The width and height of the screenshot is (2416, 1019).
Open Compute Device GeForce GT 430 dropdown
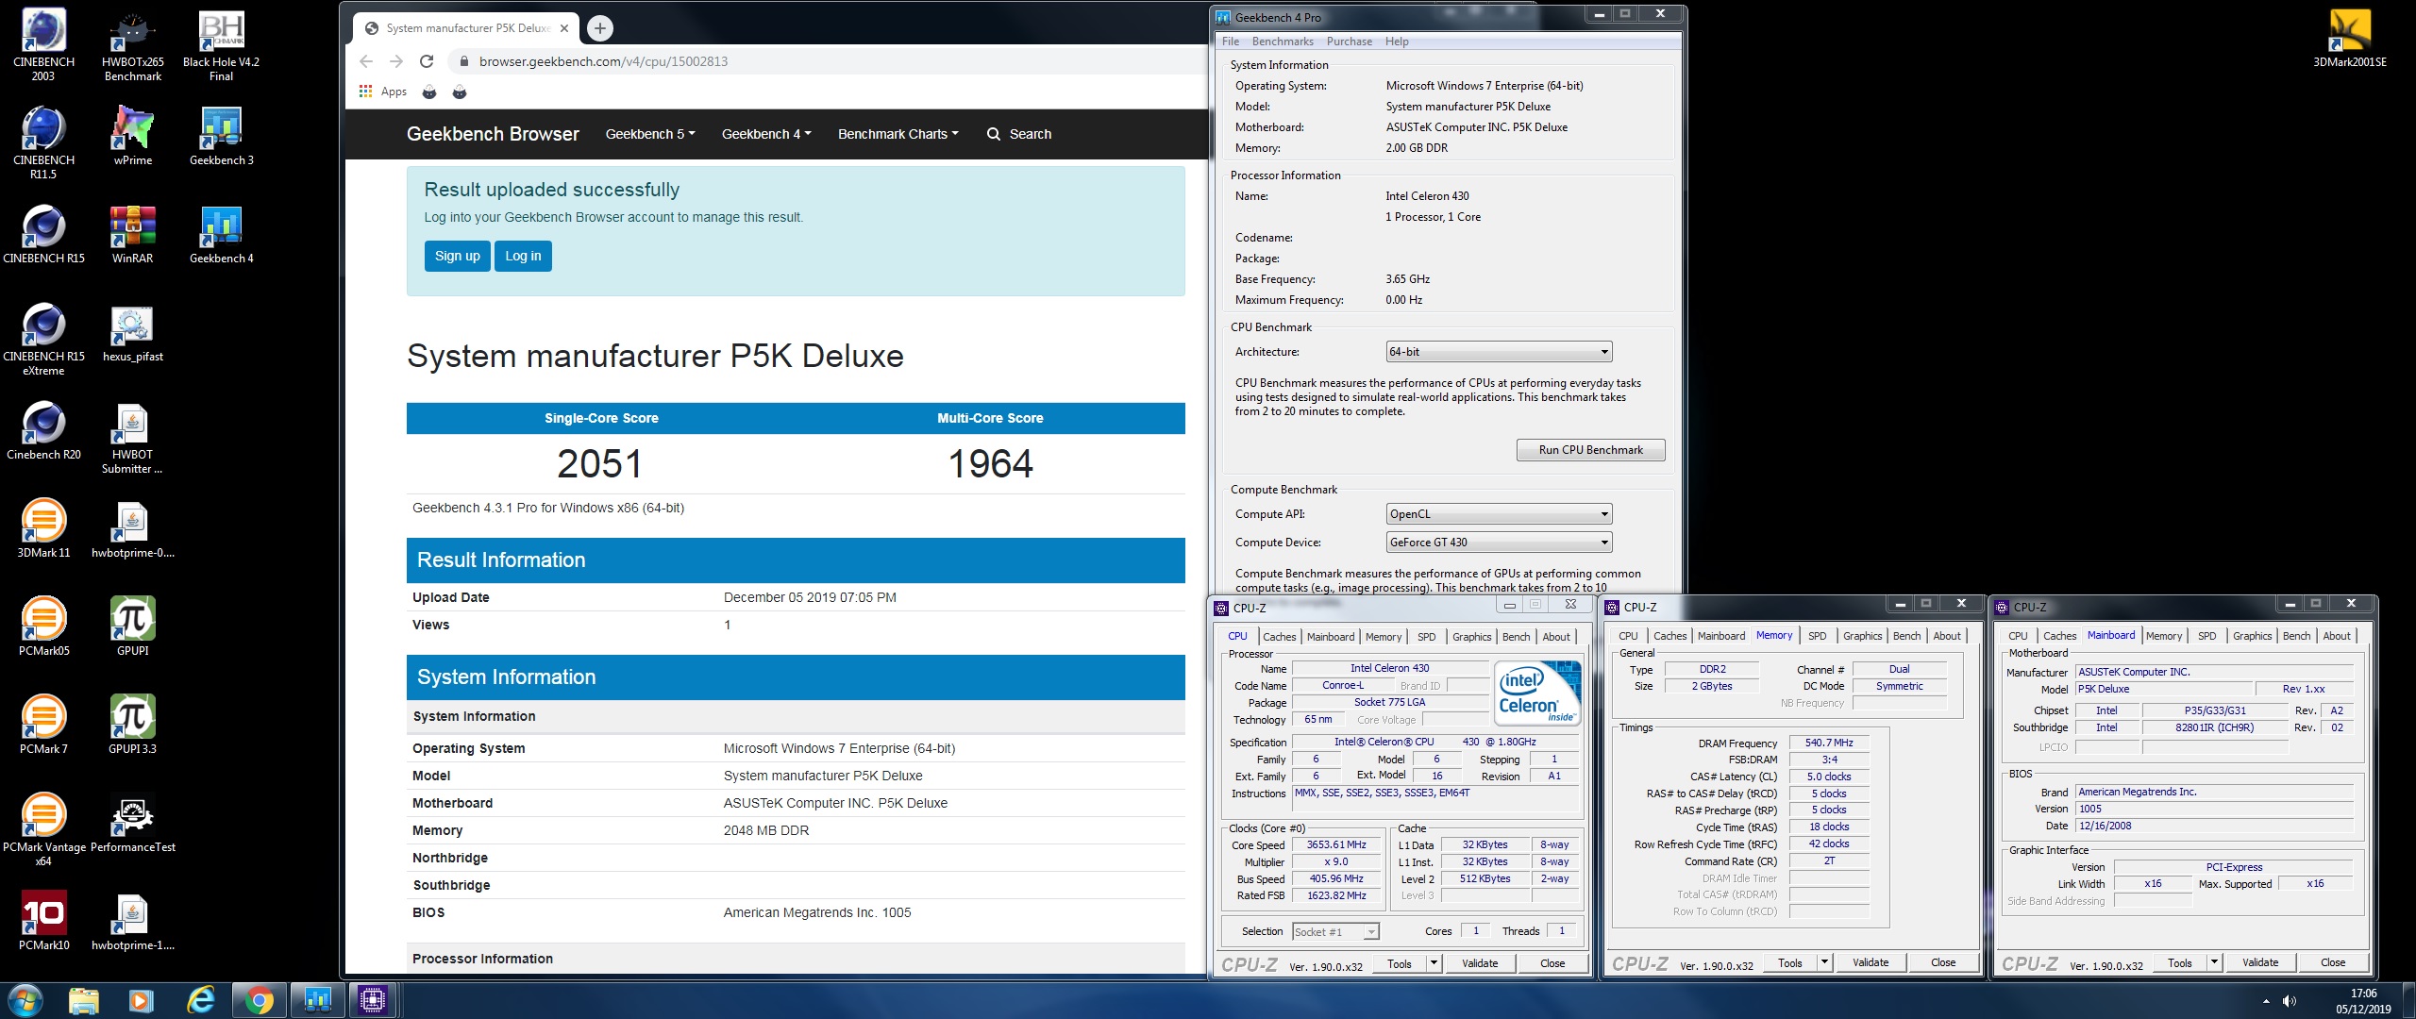(x=1499, y=543)
